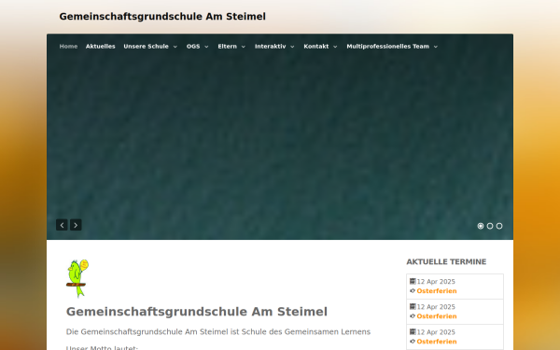Click the site title Gemeinschaftsgrundschule Am Steimel at top
The height and width of the screenshot is (350, 560).
tap(162, 17)
